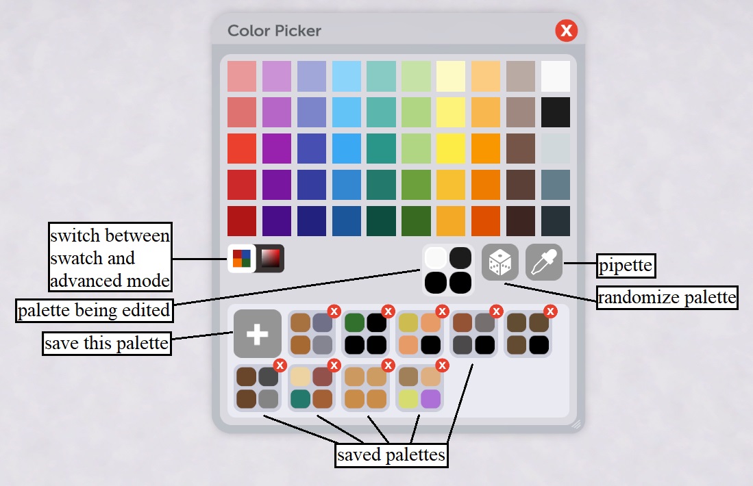Viewport: 753px width, 486px height.
Task: Randomize palette with the dice icon
Action: [499, 262]
